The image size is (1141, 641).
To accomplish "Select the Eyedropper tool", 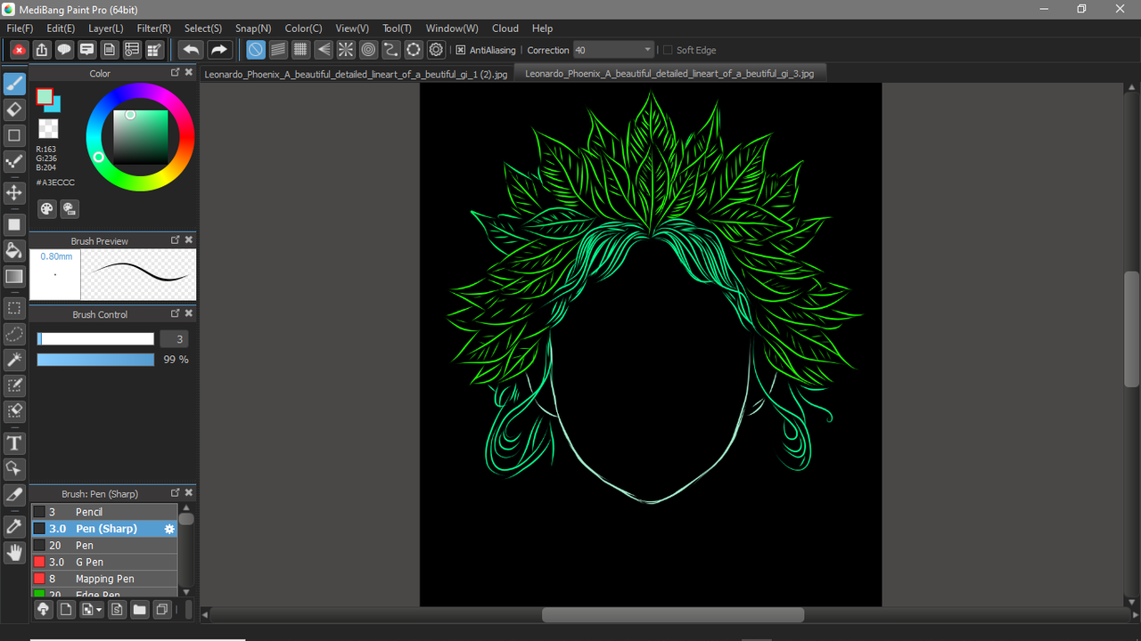I will (14, 526).
